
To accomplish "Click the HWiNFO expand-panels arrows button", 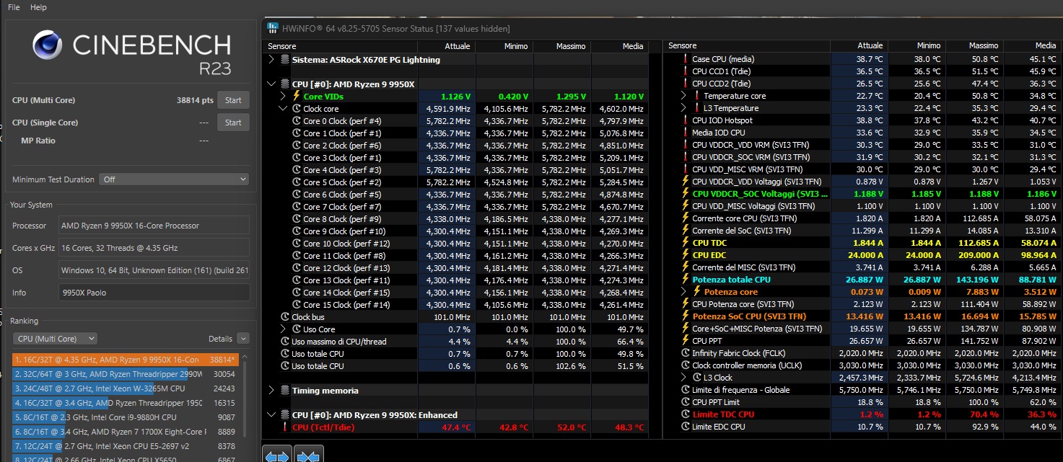I will point(278,456).
